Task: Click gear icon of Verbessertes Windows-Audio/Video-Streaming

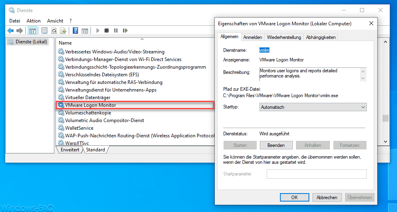Action: [61, 51]
